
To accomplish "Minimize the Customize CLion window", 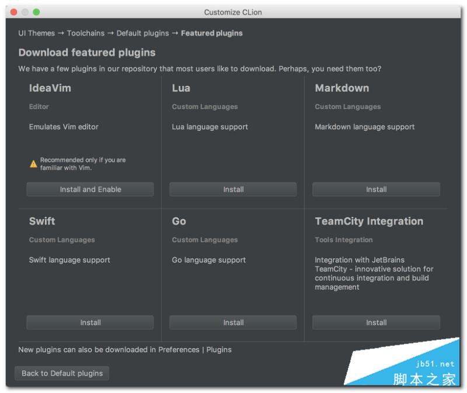I will (25, 12).
